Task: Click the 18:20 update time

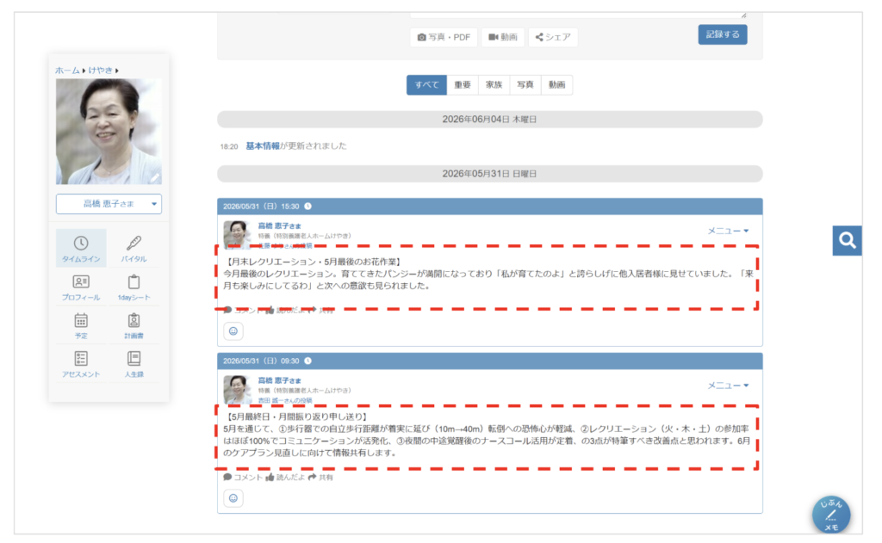Action: click(x=229, y=146)
